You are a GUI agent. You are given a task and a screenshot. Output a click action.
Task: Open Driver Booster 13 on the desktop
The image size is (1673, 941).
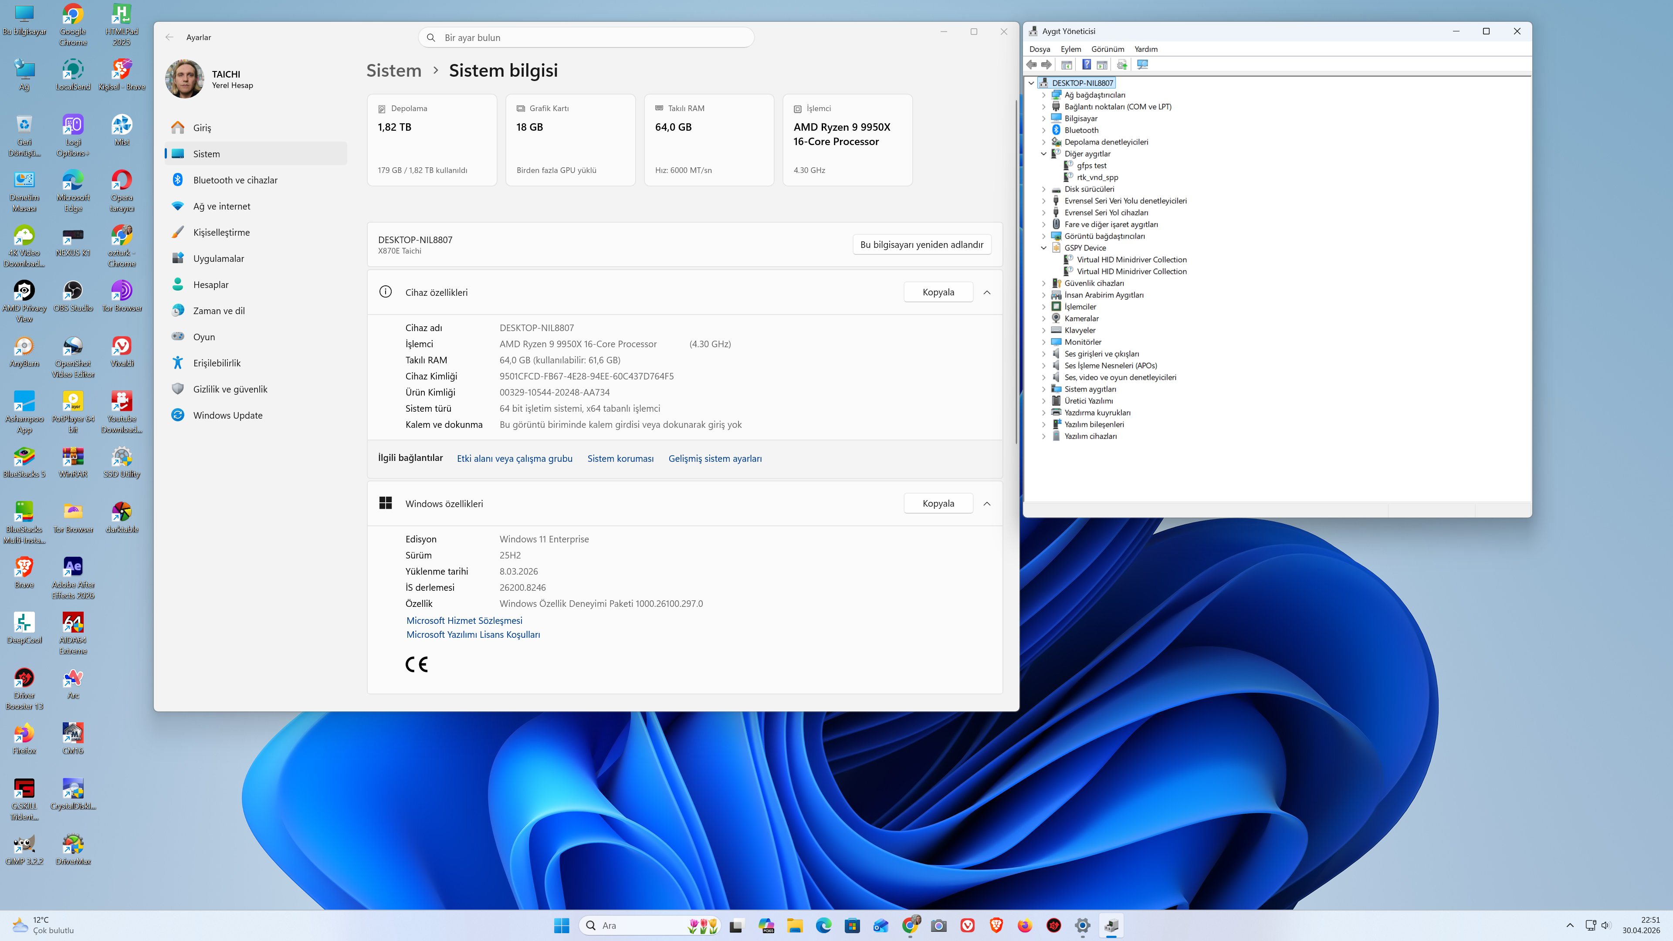[24, 688]
